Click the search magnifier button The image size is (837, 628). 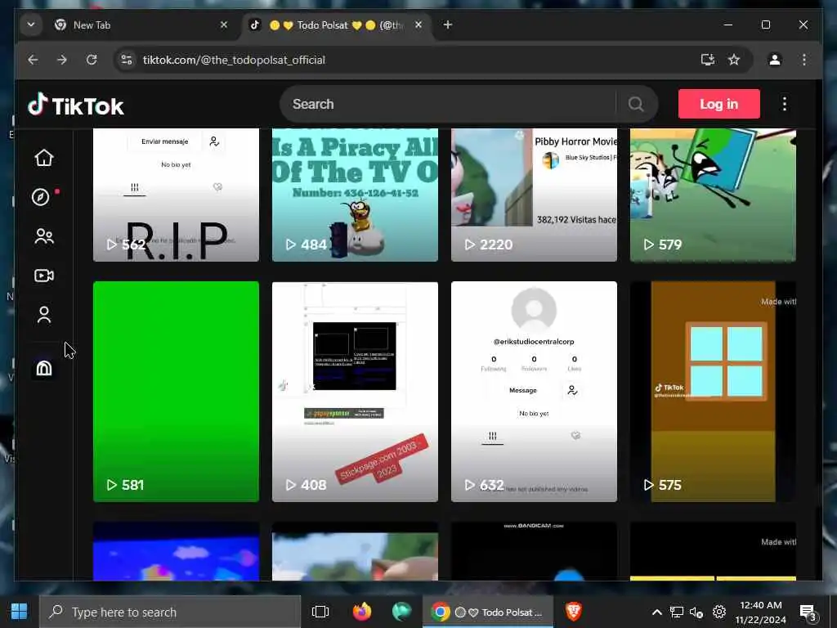[x=635, y=104]
